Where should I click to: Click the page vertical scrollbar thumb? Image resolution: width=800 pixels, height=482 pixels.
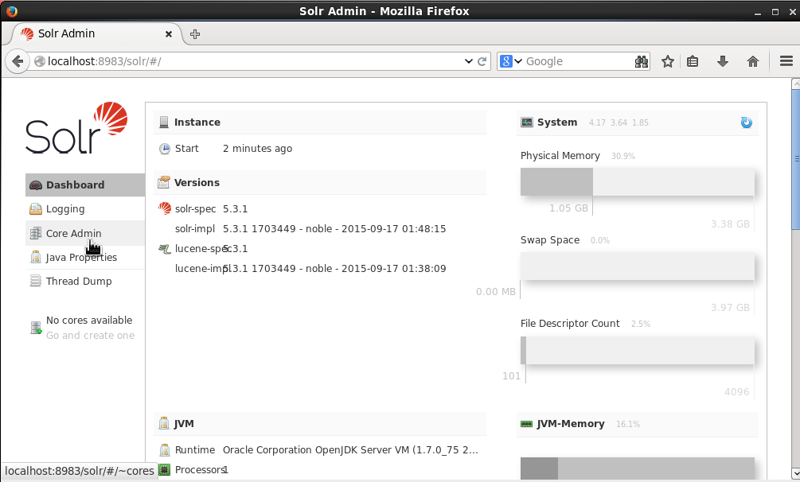[795, 160]
